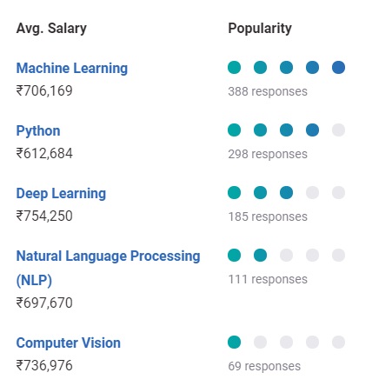Click the grey fifth dot in the Python row

pyautogui.click(x=338, y=130)
